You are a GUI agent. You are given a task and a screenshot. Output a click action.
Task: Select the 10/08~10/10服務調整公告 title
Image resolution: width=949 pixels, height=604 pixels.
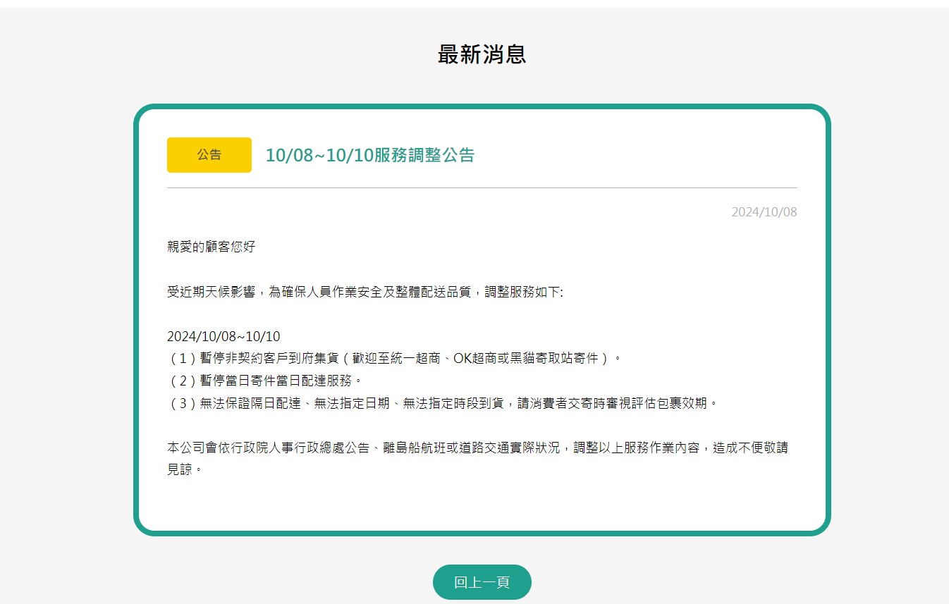[370, 155]
